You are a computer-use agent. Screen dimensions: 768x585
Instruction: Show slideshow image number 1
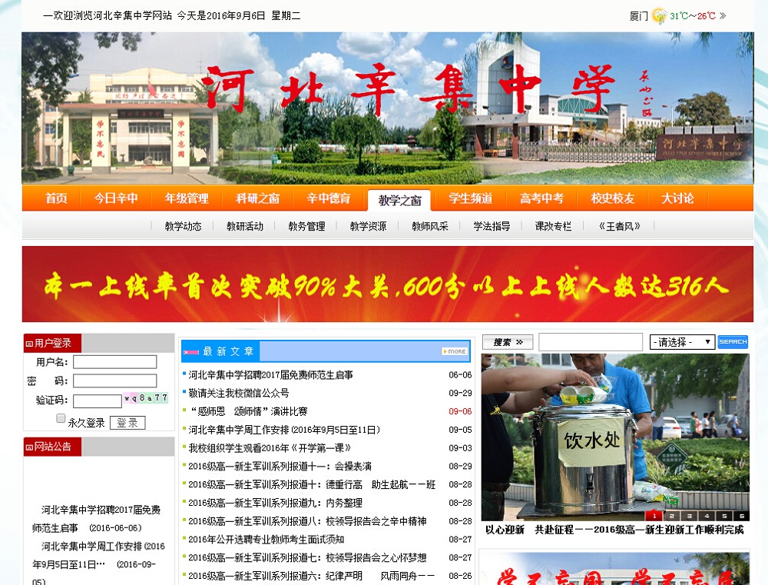[654, 516]
